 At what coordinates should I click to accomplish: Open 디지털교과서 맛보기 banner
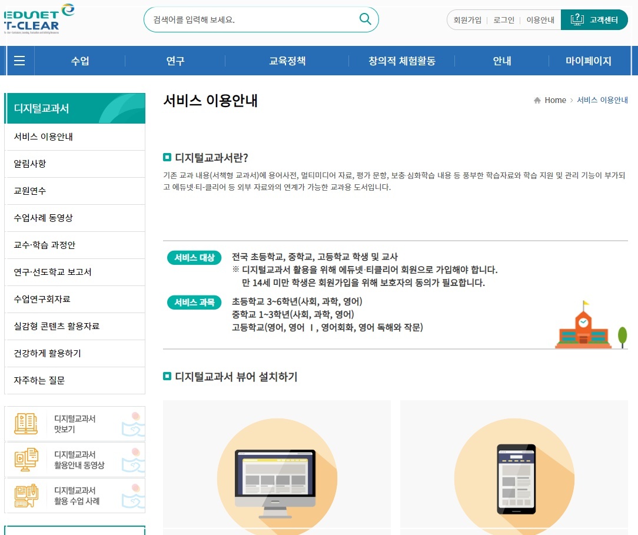click(75, 424)
